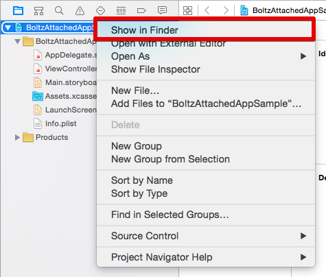Open the Find navigator magnifier icon
326x277 pixels.
[59, 10]
